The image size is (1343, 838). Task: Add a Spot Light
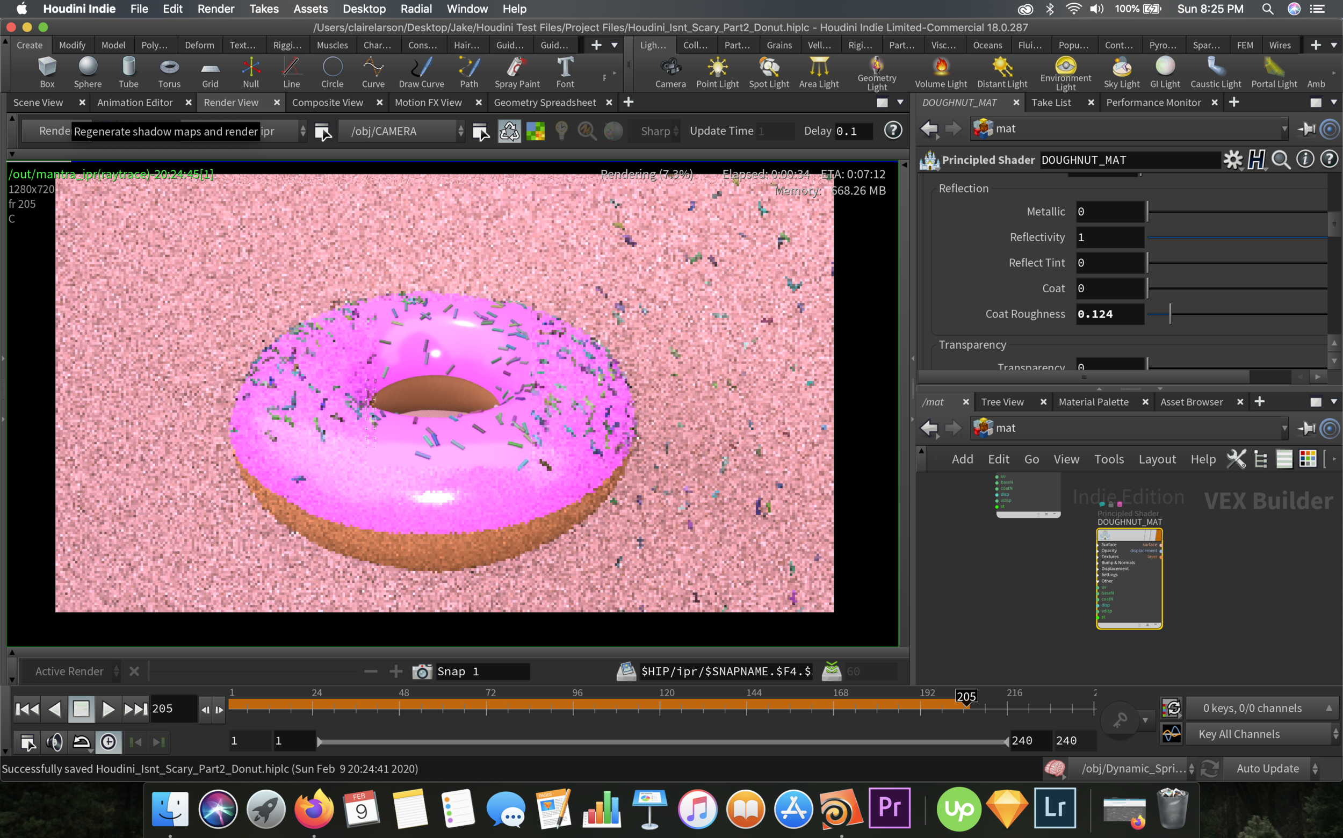(769, 73)
